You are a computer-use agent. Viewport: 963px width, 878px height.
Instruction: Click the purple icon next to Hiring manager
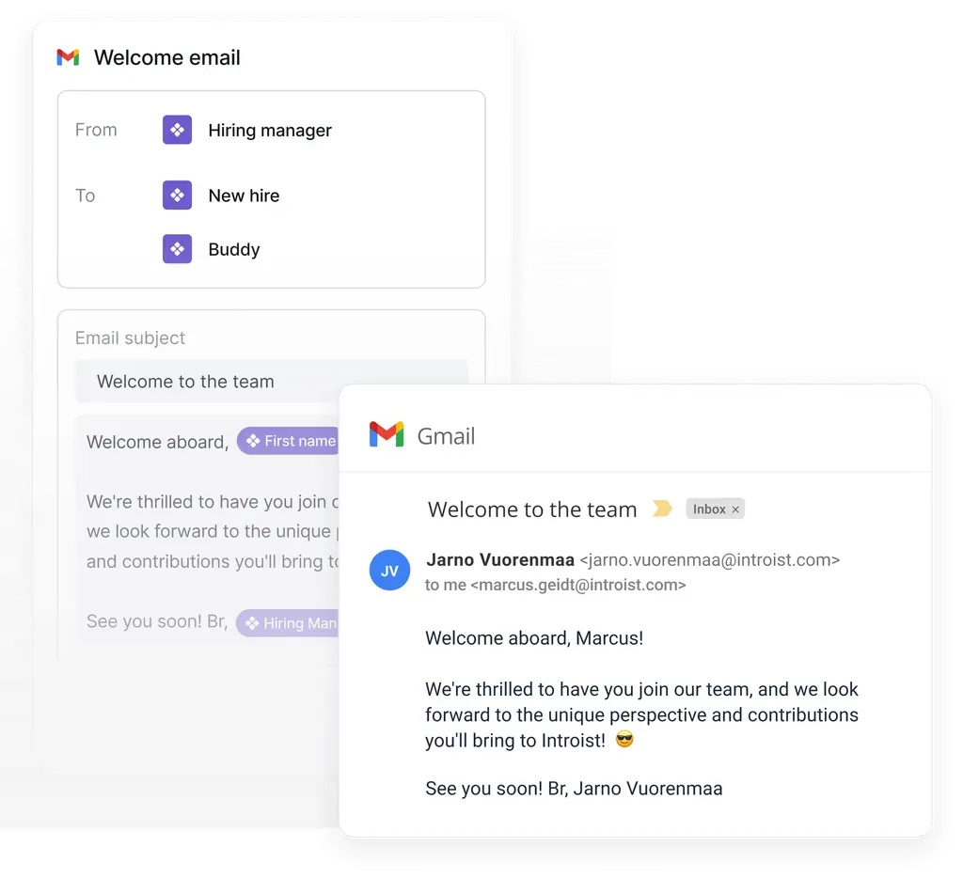pos(177,130)
